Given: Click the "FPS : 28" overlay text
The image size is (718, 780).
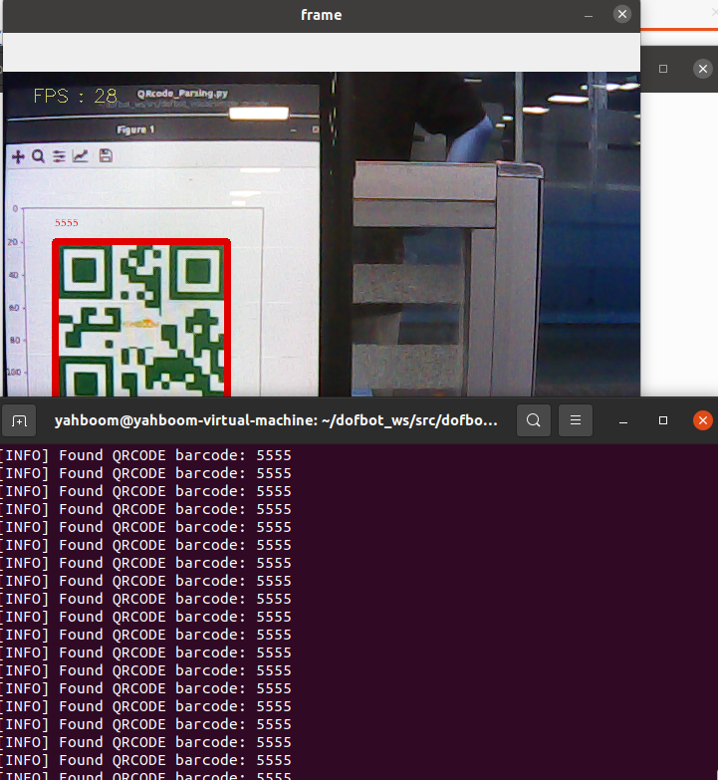Looking at the screenshot, I should 75,96.
